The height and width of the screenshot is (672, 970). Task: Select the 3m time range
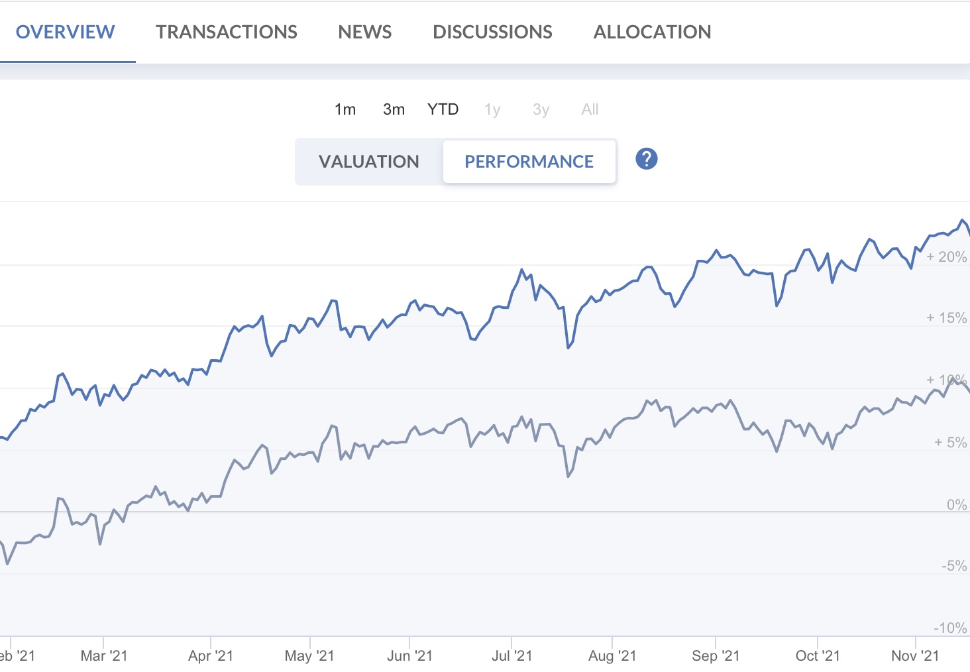(x=394, y=109)
